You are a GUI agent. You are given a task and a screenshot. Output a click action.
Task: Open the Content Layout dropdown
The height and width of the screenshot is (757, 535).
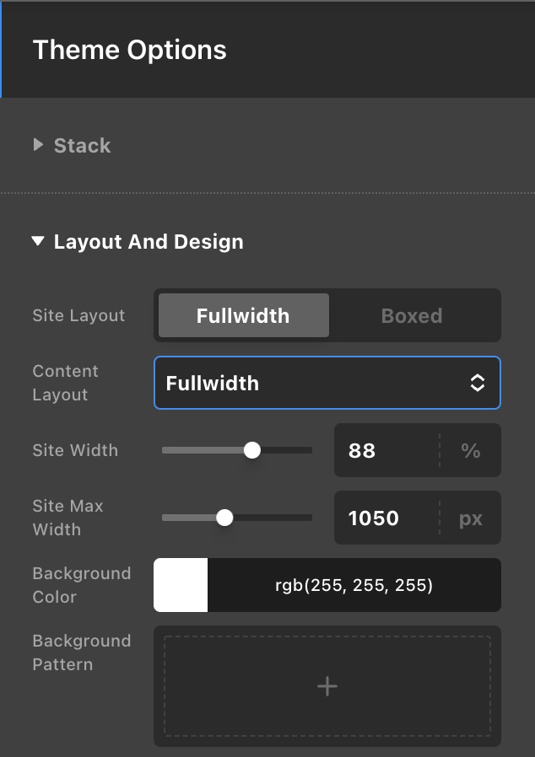coord(327,384)
